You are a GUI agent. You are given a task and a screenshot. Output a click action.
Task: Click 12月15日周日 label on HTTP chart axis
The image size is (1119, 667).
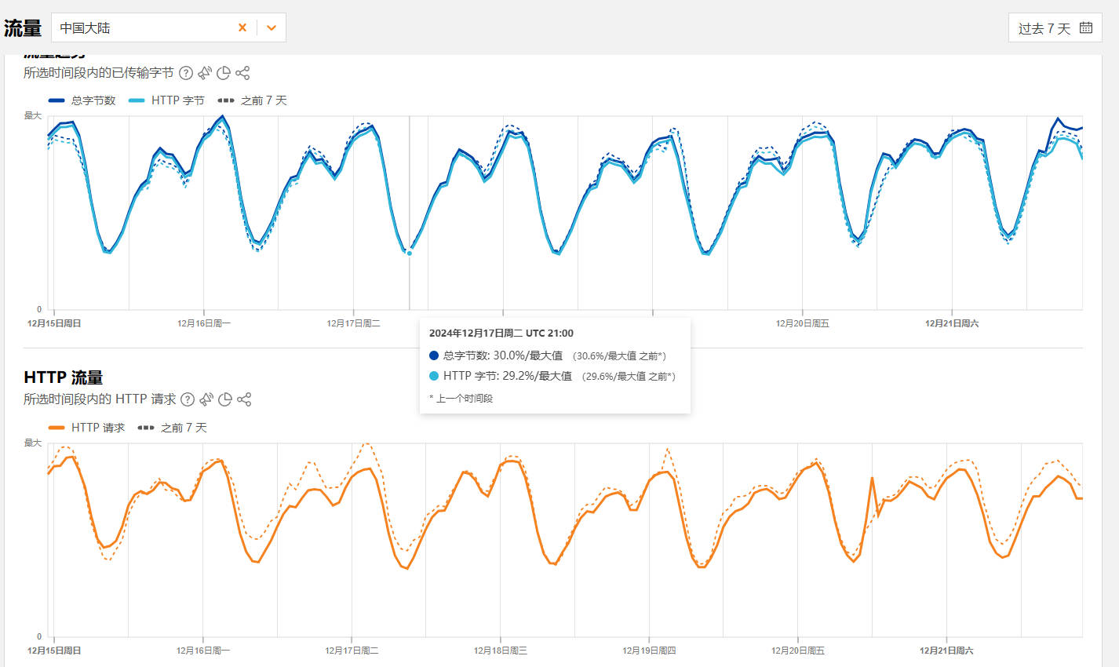pyautogui.click(x=54, y=651)
